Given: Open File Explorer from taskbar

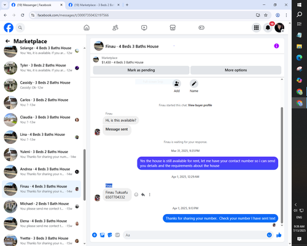Looking at the screenshot, I should (299, 46).
